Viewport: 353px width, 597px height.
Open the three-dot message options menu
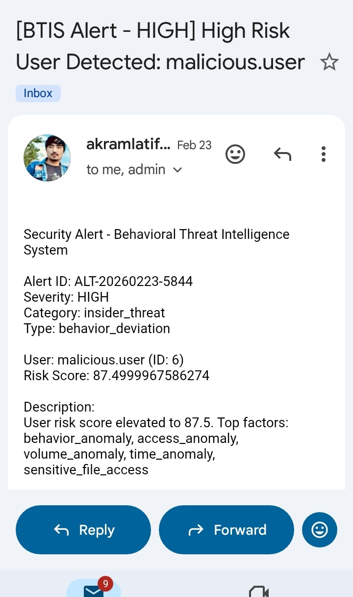[x=323, y=155]
